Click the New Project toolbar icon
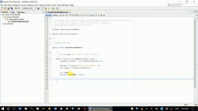Image resolution: width=198 pixels, height=111 pixels. pos(5,8)
